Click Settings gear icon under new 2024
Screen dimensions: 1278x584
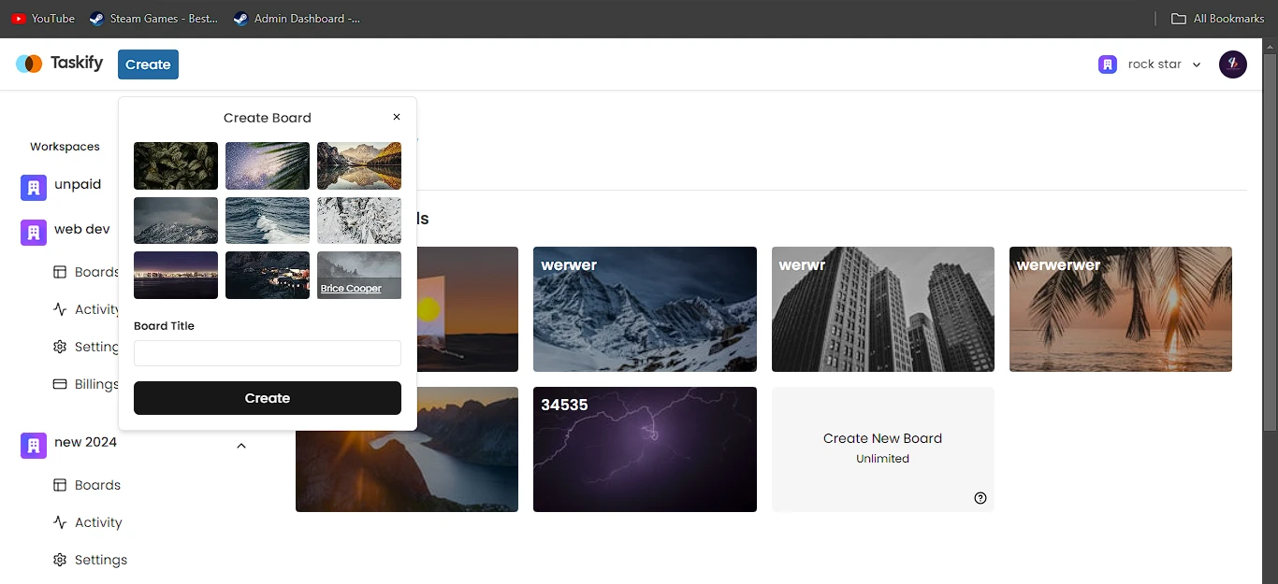point(60,560)
